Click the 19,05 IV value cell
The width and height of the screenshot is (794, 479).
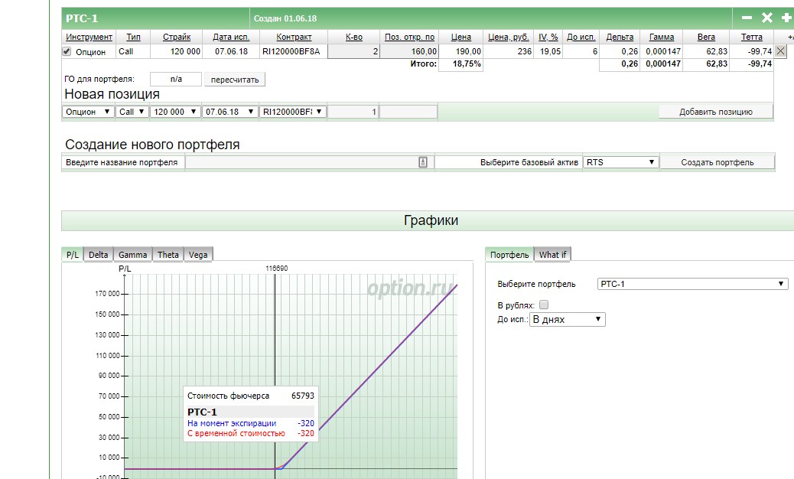pos(549,51)
